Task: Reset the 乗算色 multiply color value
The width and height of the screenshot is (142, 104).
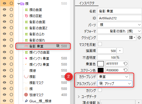Action: click(x=125, y=64)
